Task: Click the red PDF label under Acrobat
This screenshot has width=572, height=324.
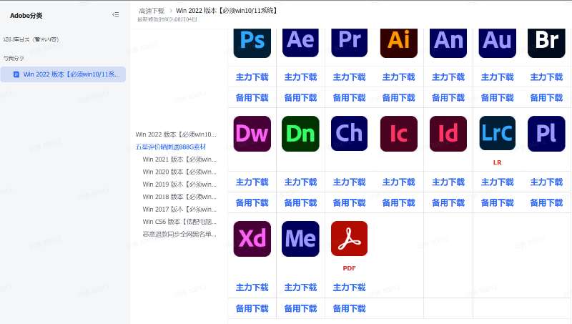Action: [349, 268]
